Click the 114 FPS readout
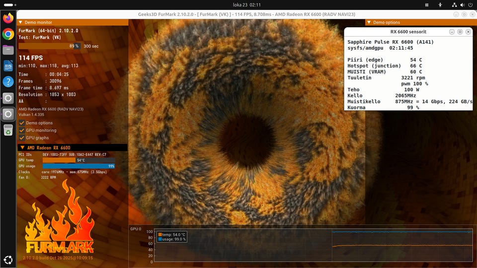This screenshot has width=477, height=268. click(x=31, y=58)
